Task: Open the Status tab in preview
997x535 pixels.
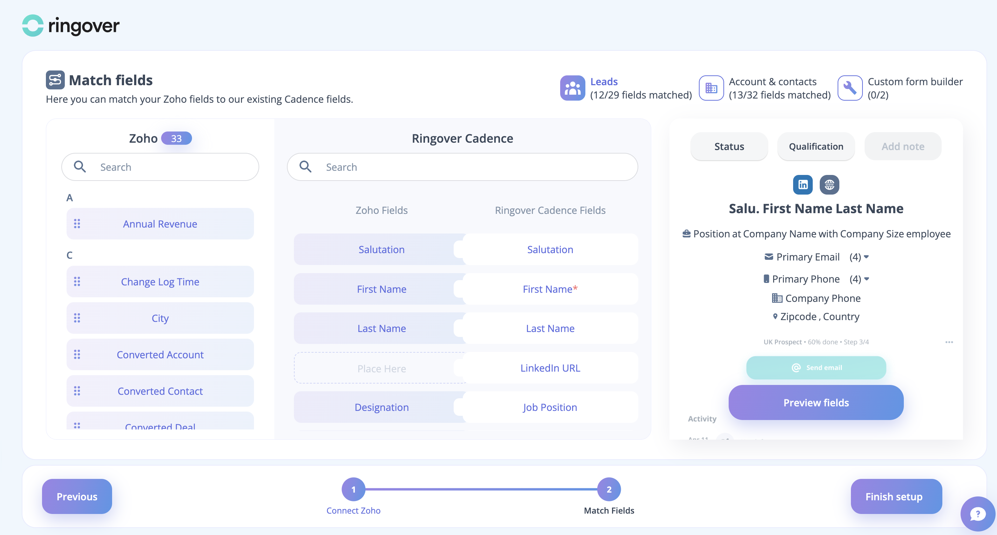Action: tap(729, 146)
